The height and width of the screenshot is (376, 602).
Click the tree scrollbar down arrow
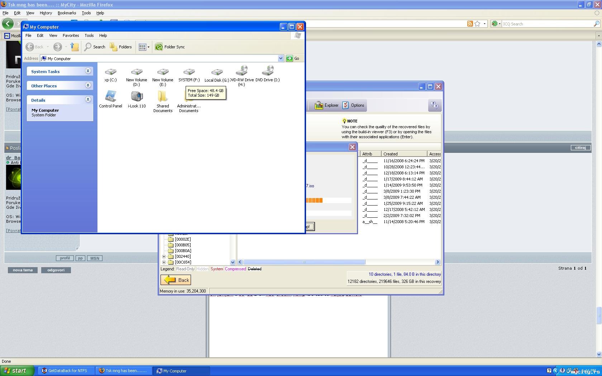click(x=233, y=262)
